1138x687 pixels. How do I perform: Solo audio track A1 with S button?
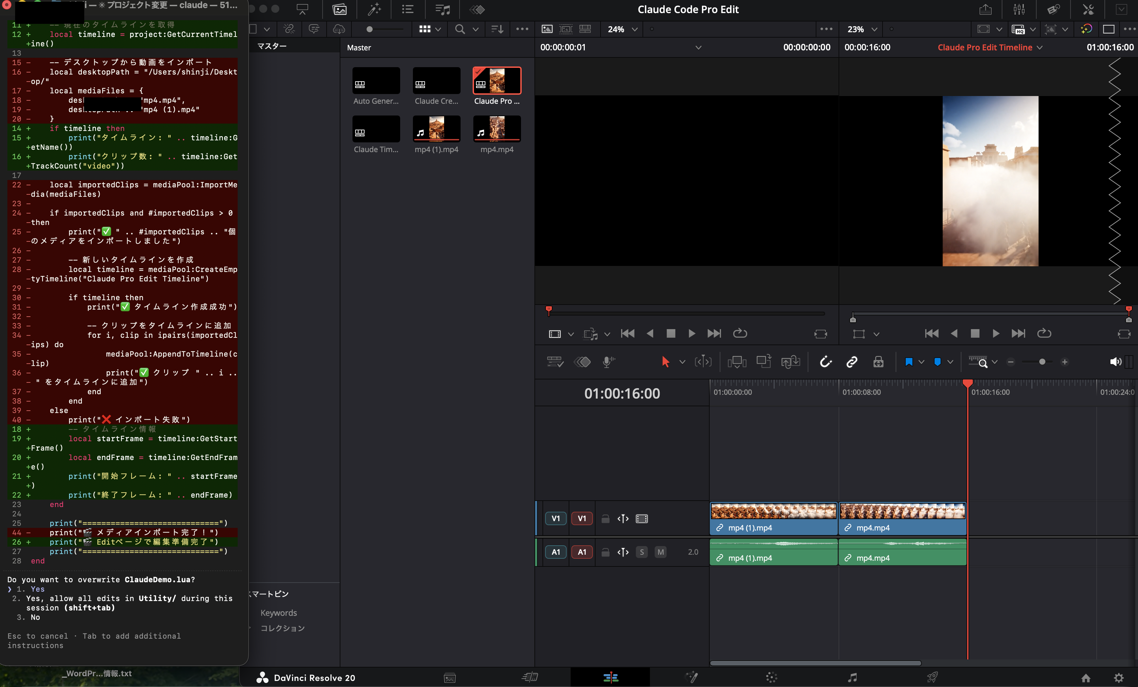[x=642, y=552]
